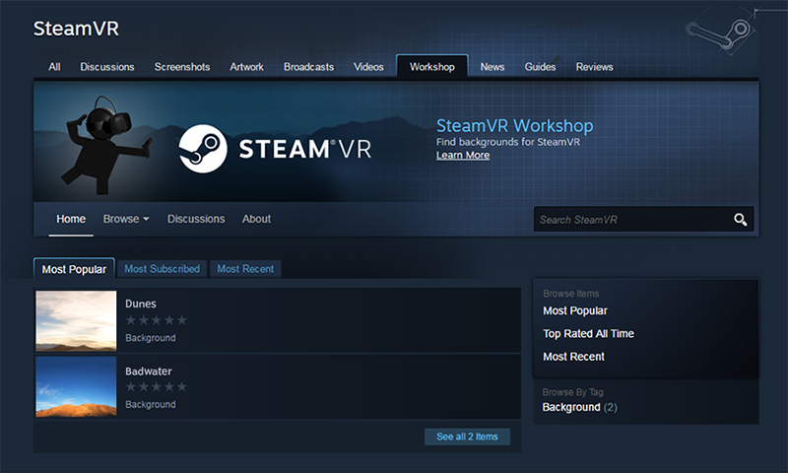Image resolution: width=788 pixels, height=473 pixels.
Task: Click the Learn More link
Action: [463, 156]
